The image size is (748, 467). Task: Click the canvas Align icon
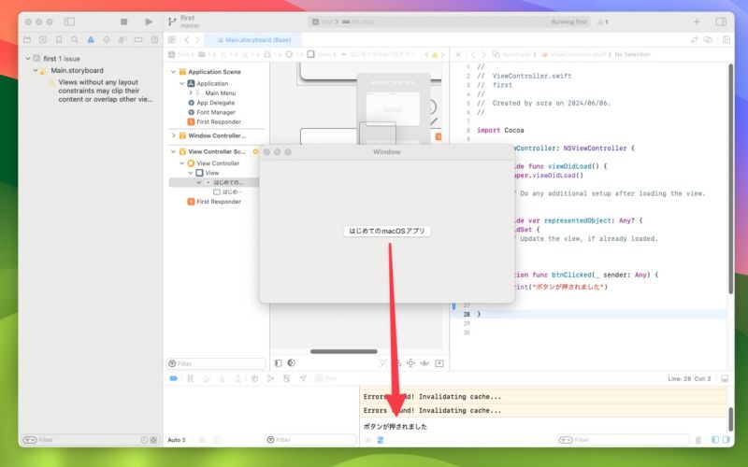point(396,363)
